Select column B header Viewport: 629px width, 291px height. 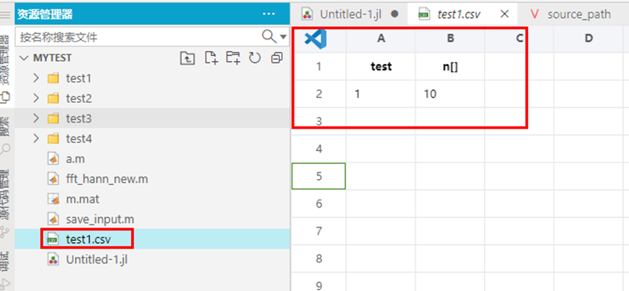(x=450, y=38)
